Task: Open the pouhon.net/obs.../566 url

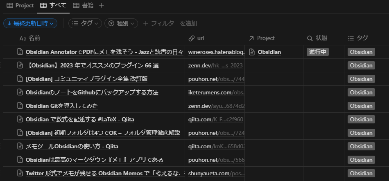Action: 216,160
